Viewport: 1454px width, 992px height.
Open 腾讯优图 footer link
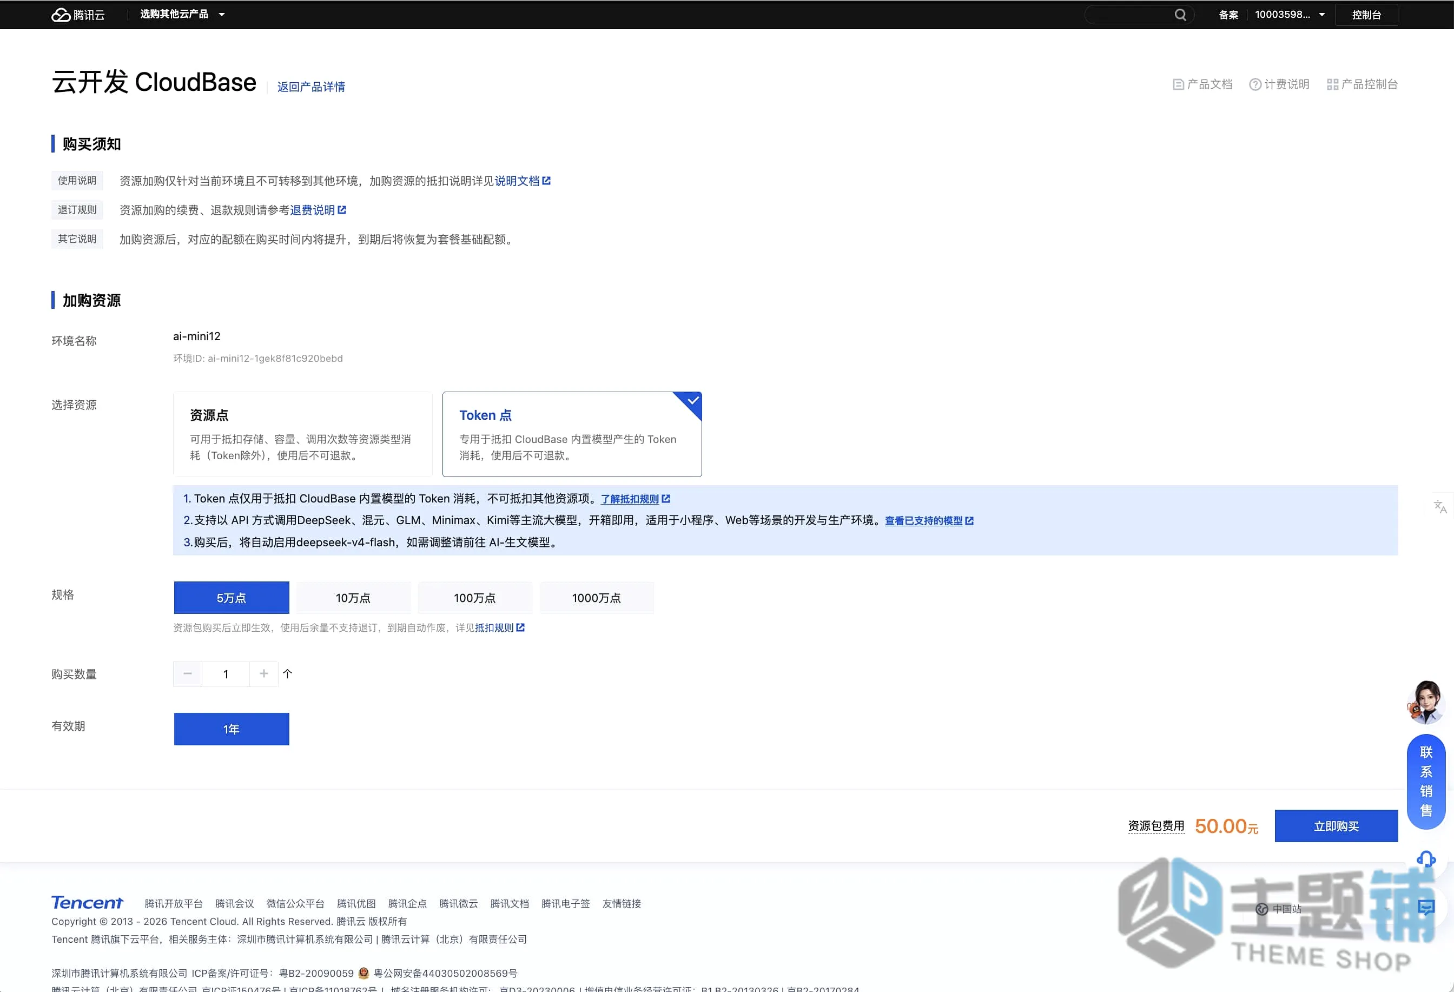point(356,904)
